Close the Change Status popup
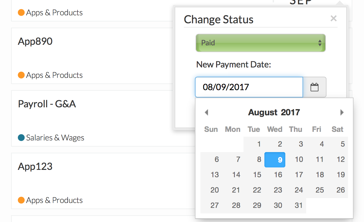 click(334, 18)
